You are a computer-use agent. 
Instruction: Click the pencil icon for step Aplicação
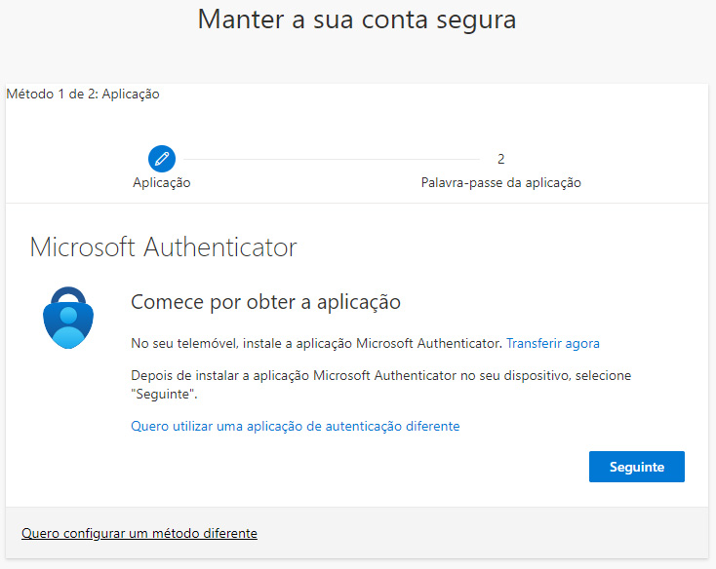coord(162,158)
